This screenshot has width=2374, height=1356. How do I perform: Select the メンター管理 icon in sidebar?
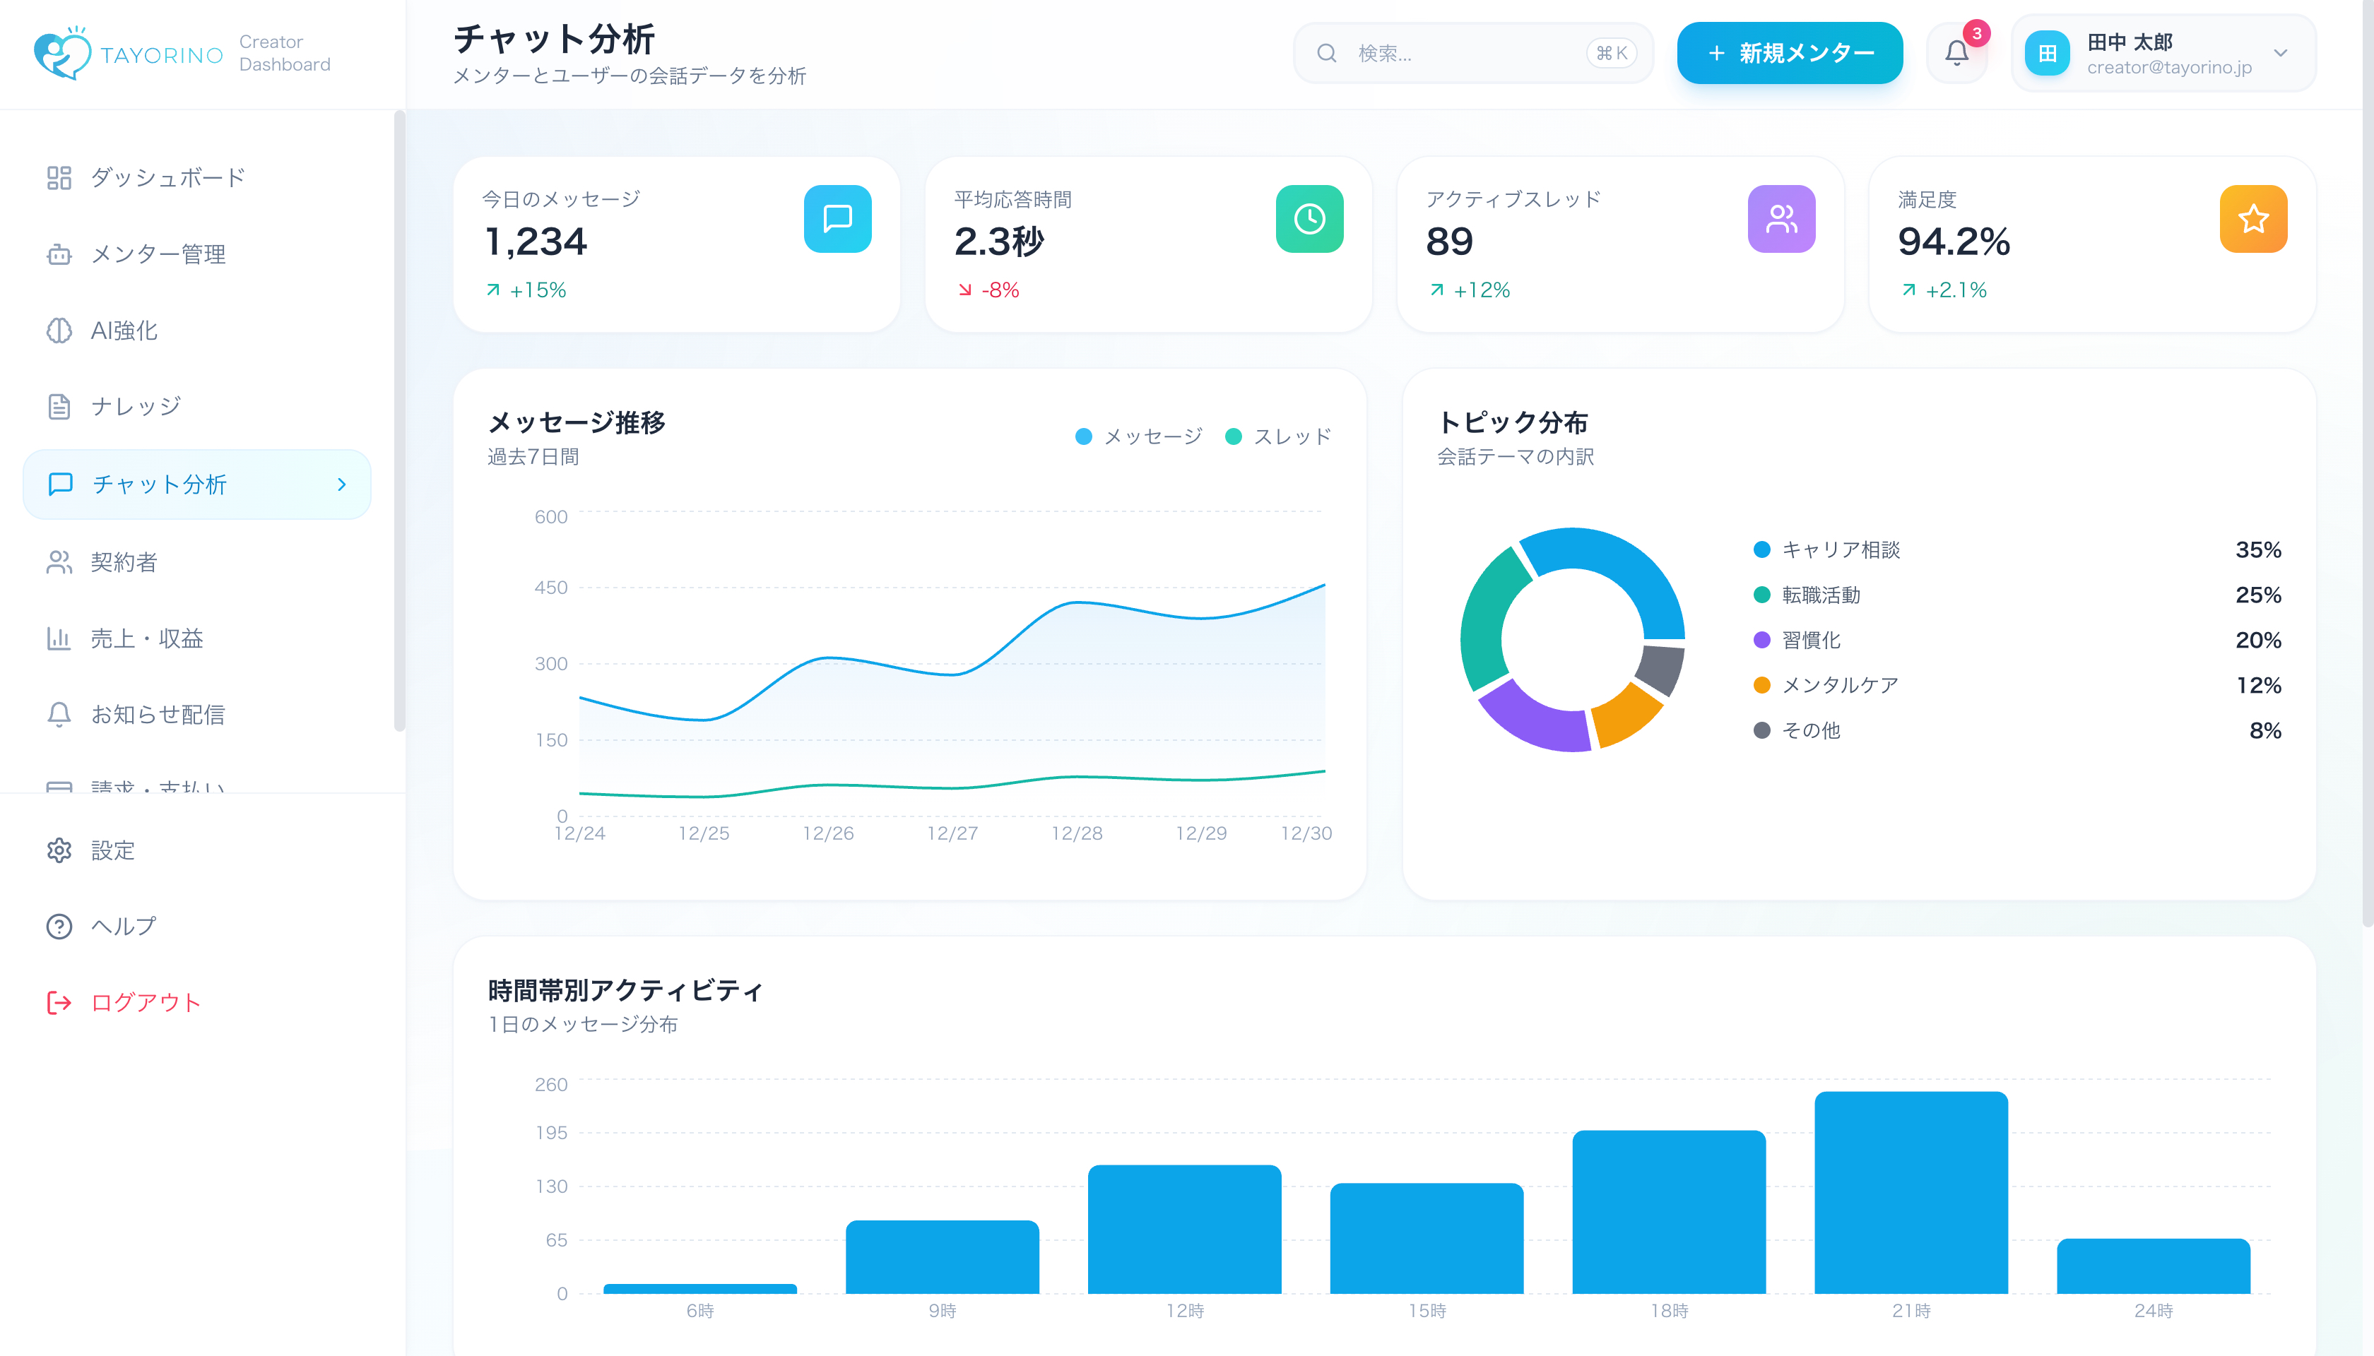(59, 254)
